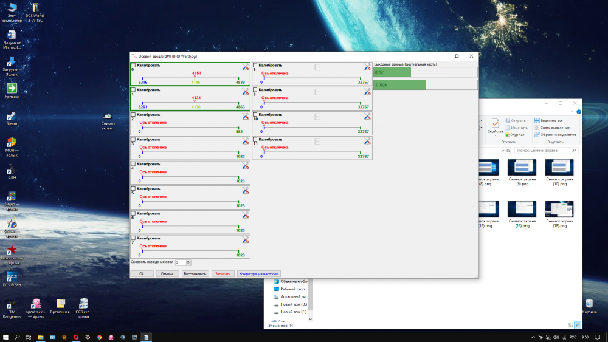The image size is (608, 342).
Task: Tick Калибровать checkbox for axis 3
Action: (134, 139)
